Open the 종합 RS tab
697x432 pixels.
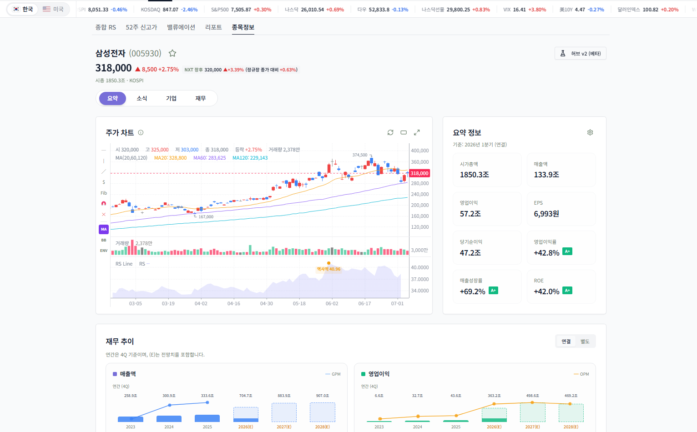(x=106, y=27)
